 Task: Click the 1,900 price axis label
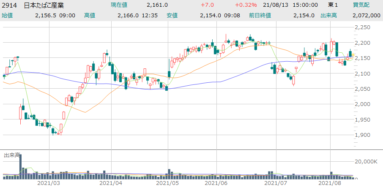point(363,135)
